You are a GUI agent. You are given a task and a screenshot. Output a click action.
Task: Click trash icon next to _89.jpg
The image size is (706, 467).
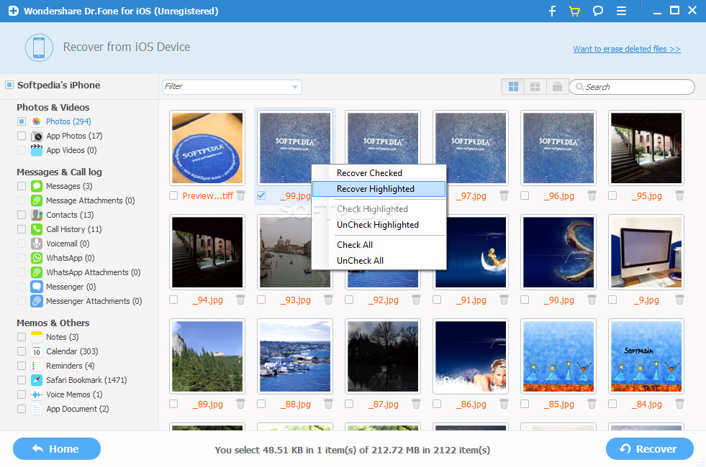241,404
